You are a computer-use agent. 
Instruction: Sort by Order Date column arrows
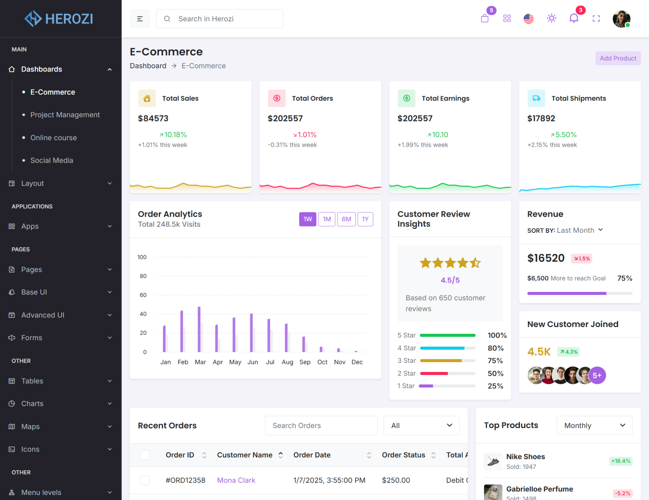(x=369, y=455)
